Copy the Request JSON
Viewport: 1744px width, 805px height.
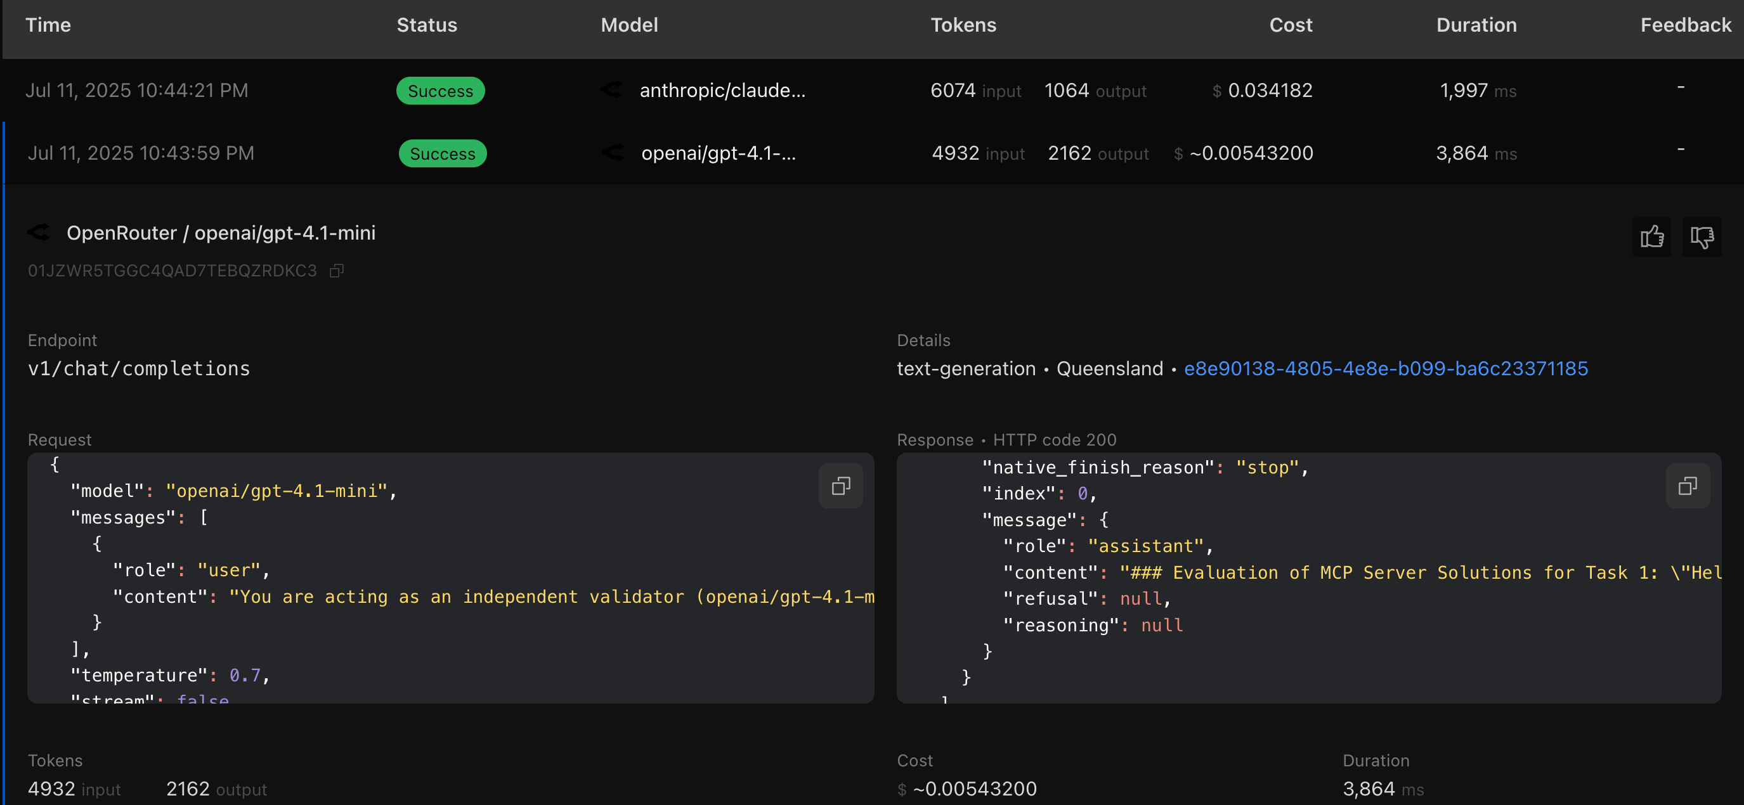tap(840, 486)
